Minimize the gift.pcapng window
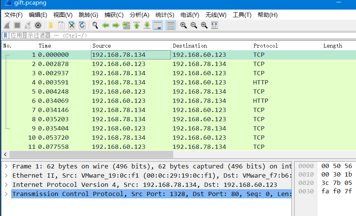 tap(339, 3)
